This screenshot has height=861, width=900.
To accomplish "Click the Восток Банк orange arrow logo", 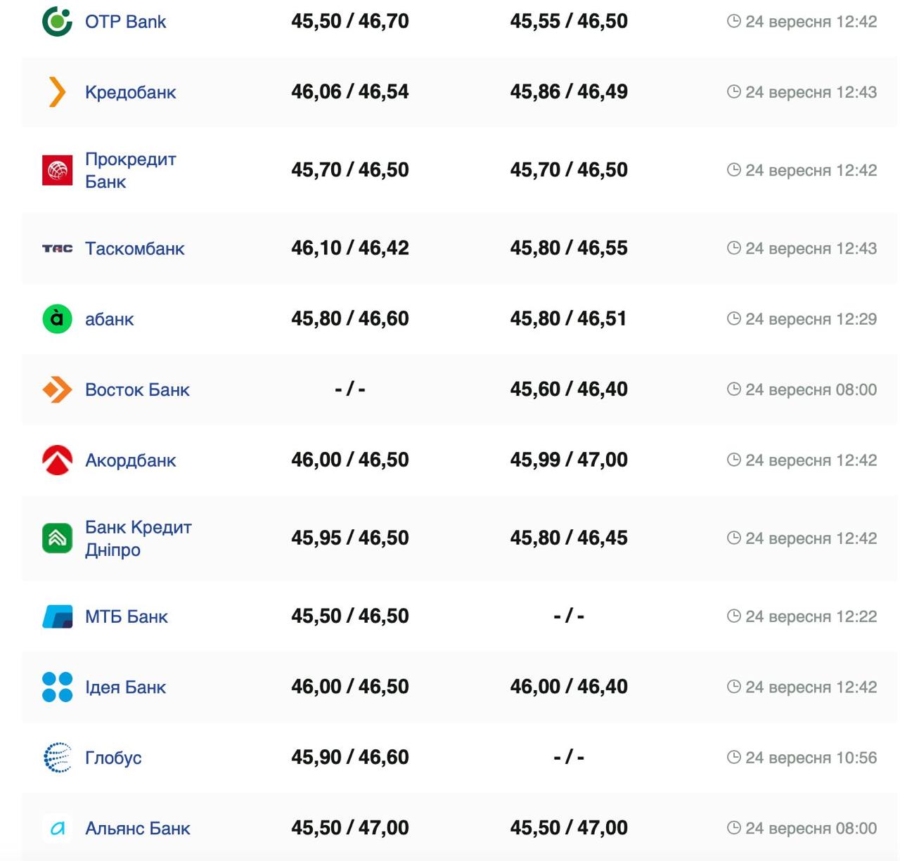I will (57, 389).
